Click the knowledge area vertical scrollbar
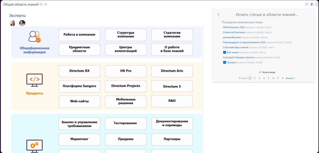319x153 pixels. tap(203, 89)
